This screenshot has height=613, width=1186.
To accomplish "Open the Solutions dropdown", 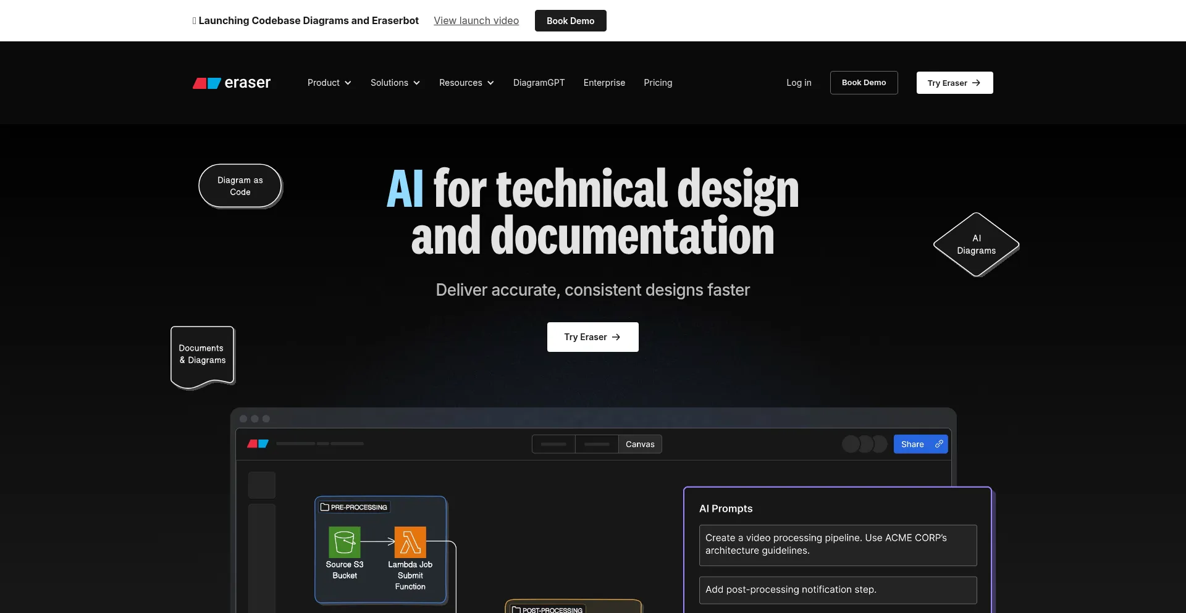I will click(x=395, y=83).
